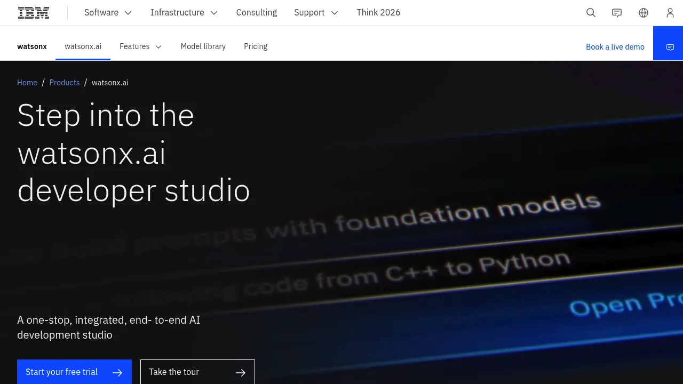Go to Think 2026

click(378, 13)
